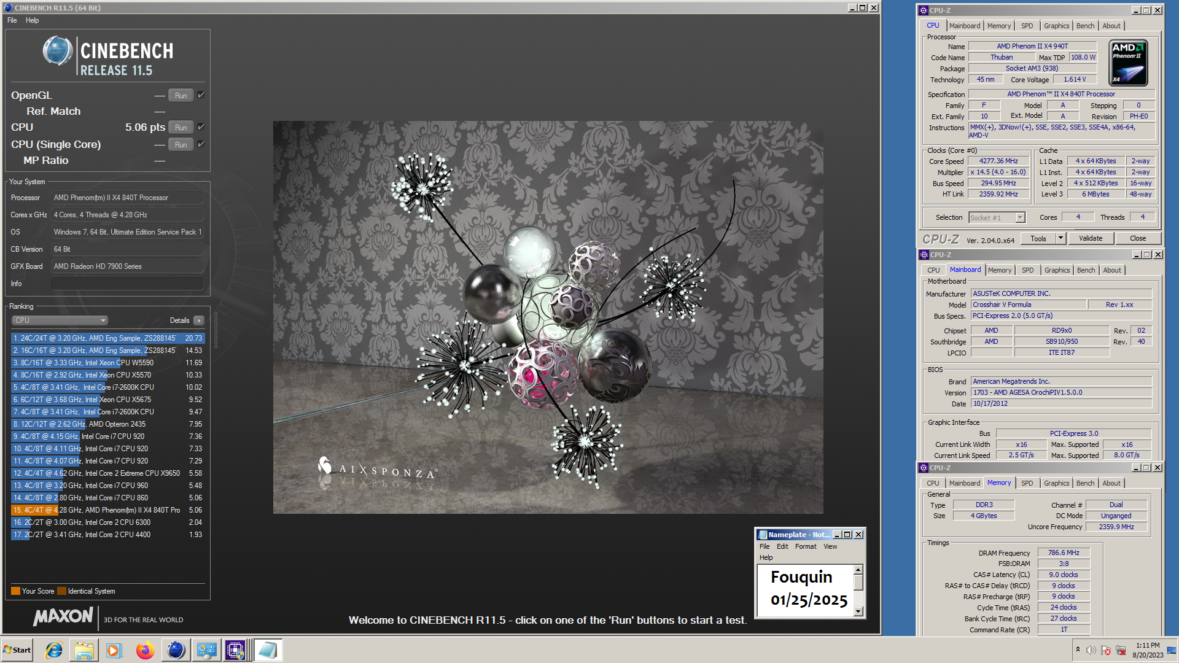Click the CPU-Z Close button
Screen dimensions: 1179x663
(x=1138, y=238)
